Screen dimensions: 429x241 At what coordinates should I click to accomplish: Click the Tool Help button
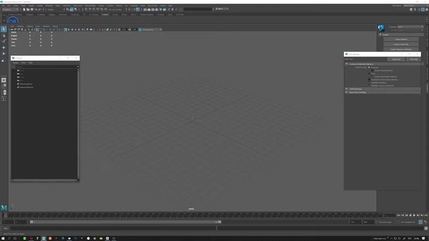tap(414, 60)
